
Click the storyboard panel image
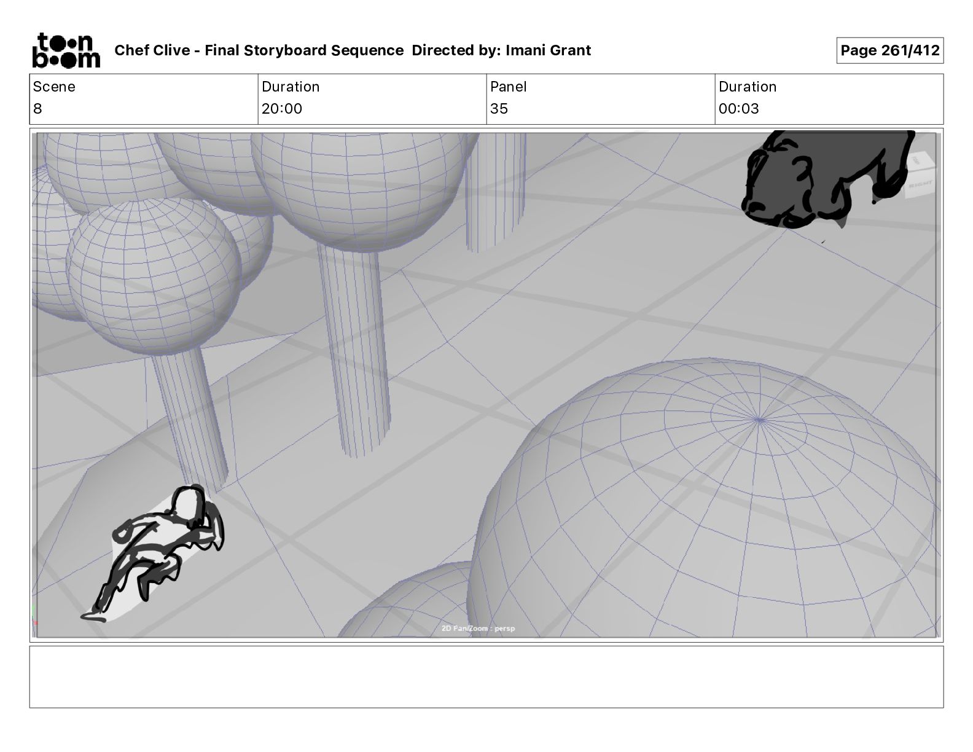point(486,385)
